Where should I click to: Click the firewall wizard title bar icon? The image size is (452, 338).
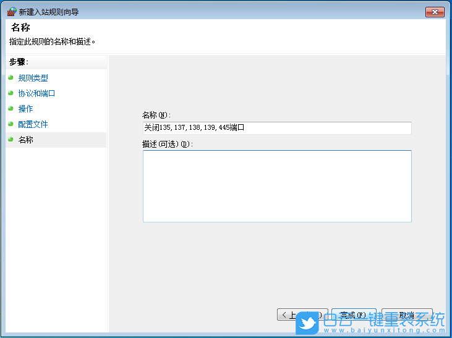click(x=12, y=12)
